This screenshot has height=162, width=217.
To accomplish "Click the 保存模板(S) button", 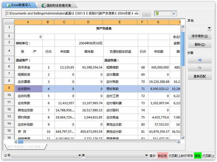I will click(x=200, y=36).
